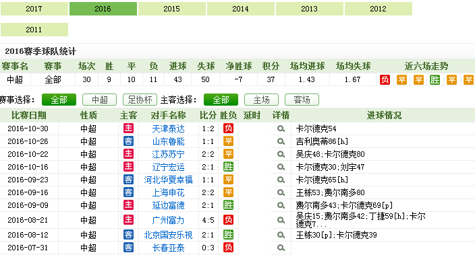Show only 客场 away matches
The image size is (475, 255).
click(x=302, y=100)
